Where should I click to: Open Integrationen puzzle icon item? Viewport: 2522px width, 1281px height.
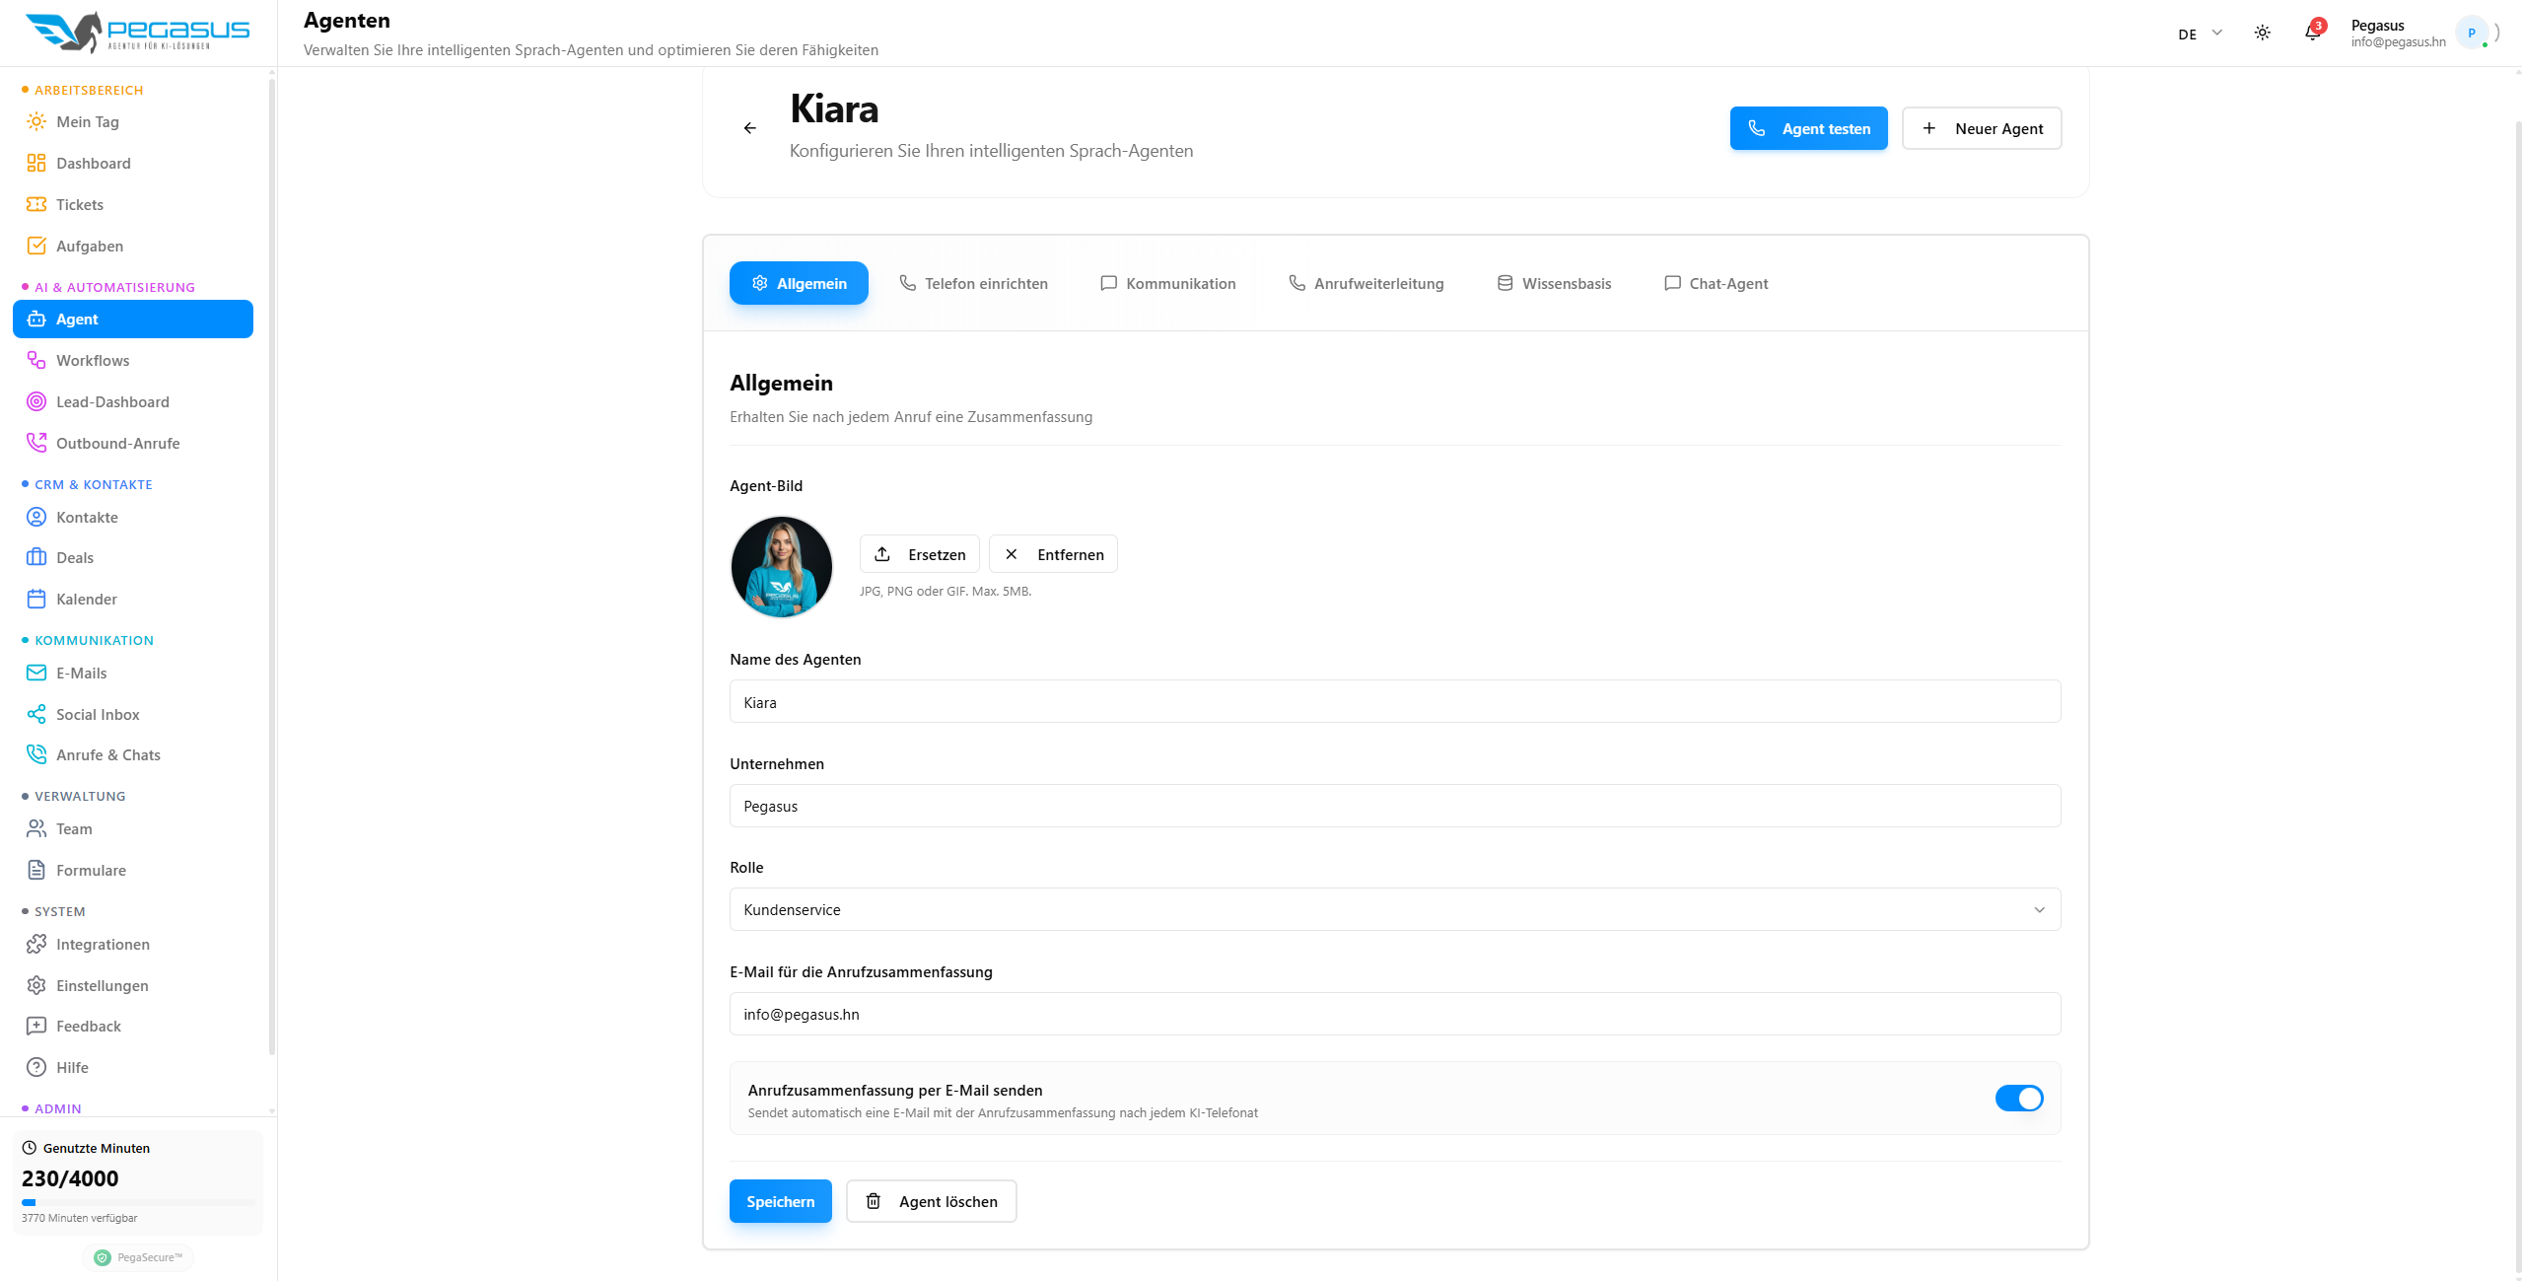coord(103,945)
